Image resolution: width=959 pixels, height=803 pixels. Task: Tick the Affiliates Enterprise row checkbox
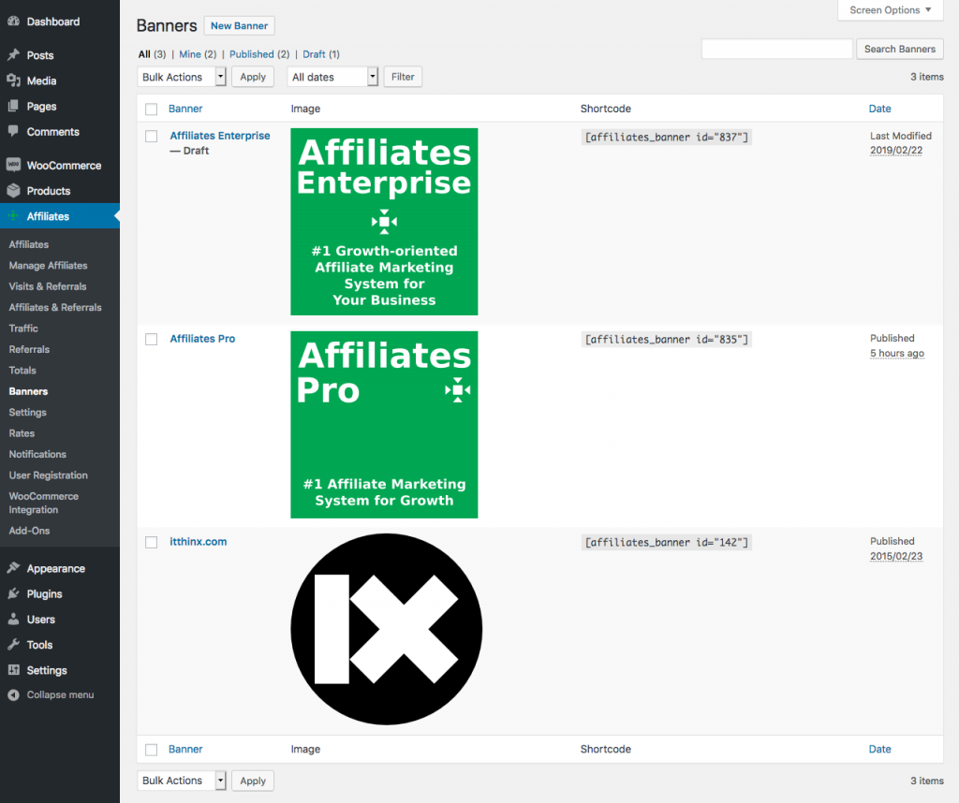tap(151, 137)
